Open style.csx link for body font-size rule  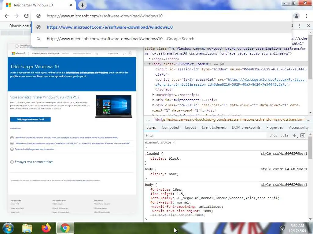click(284, 185)
